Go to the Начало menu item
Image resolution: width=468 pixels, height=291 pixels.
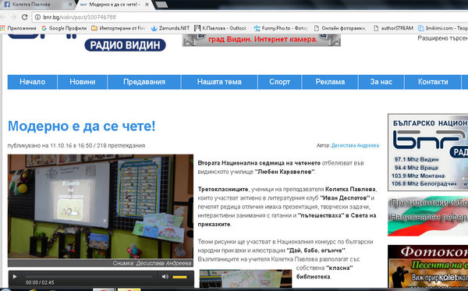pos(32,82)
